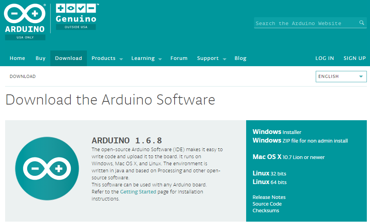This screenshot has width=370, height=224.
Task: Click the OUTSIDE USA label under Genuino
Action: (x=76, y=27)
